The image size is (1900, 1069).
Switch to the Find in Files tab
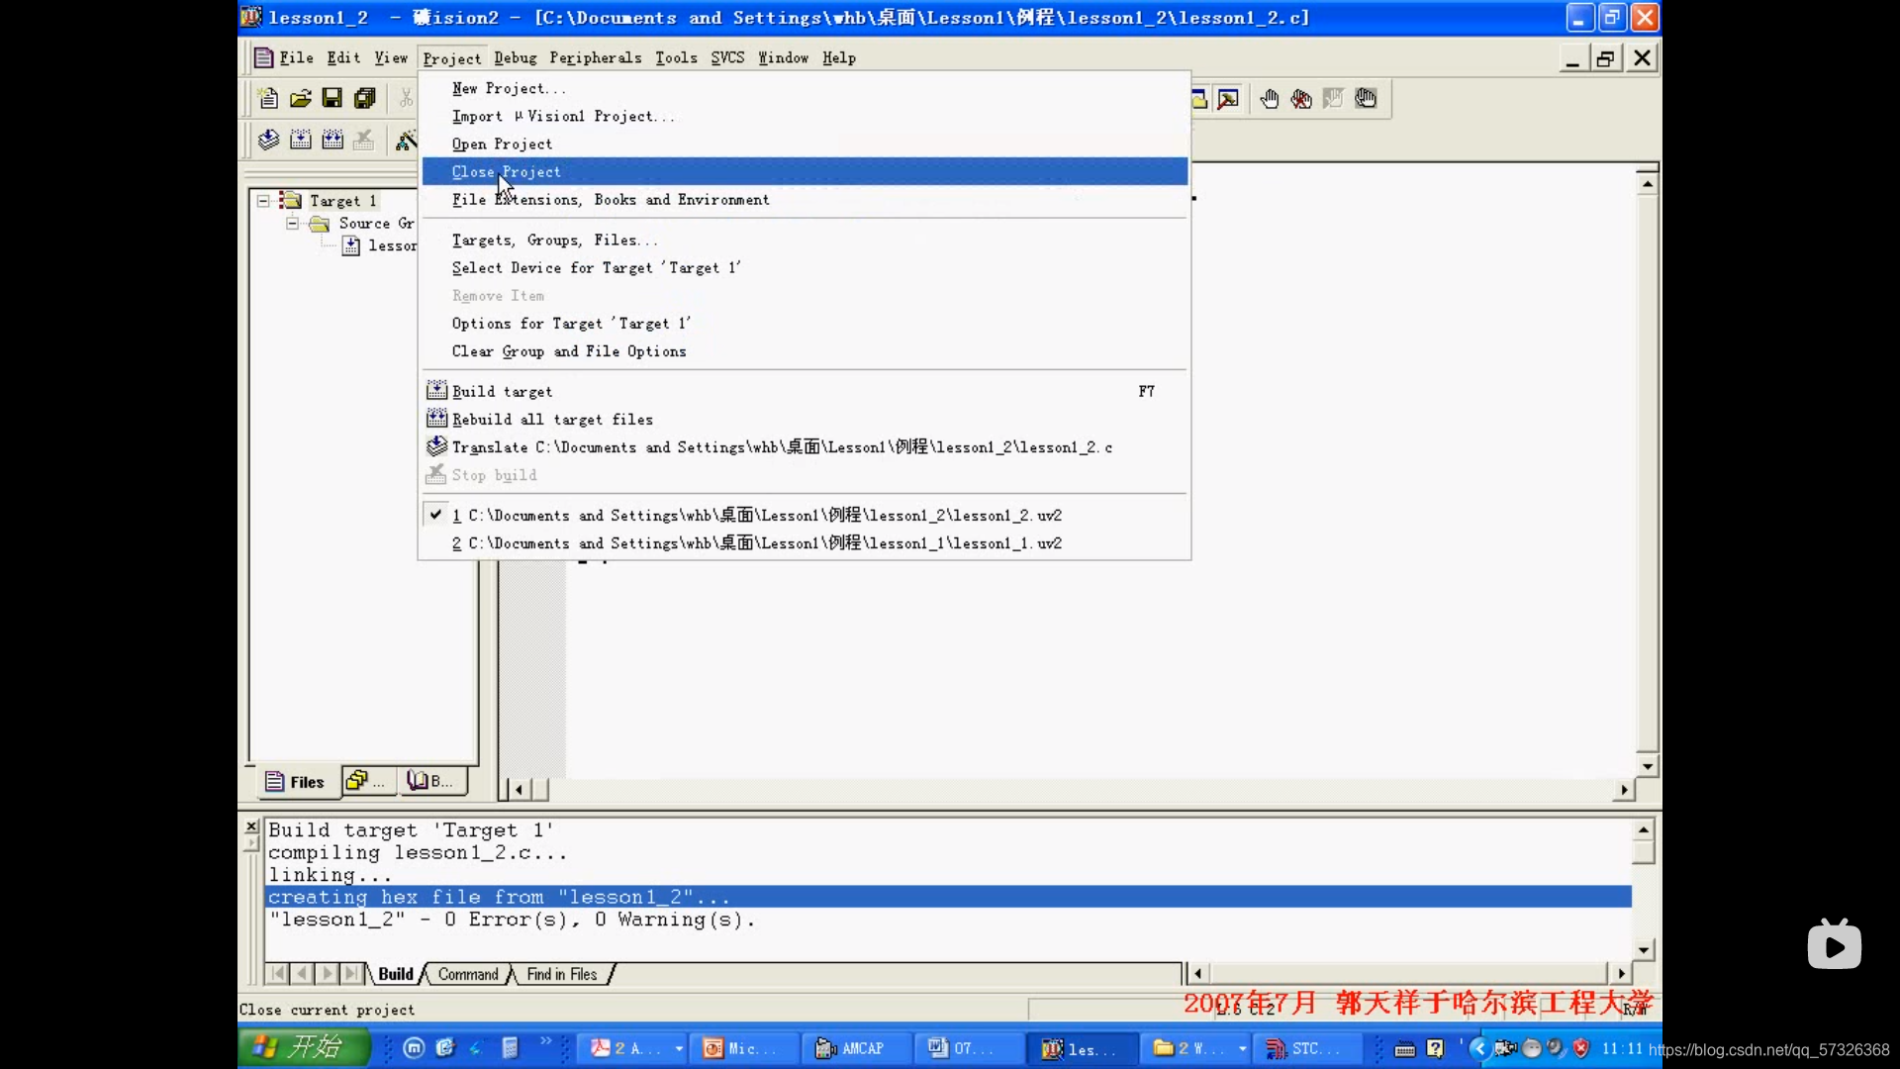tap(562, 974)
